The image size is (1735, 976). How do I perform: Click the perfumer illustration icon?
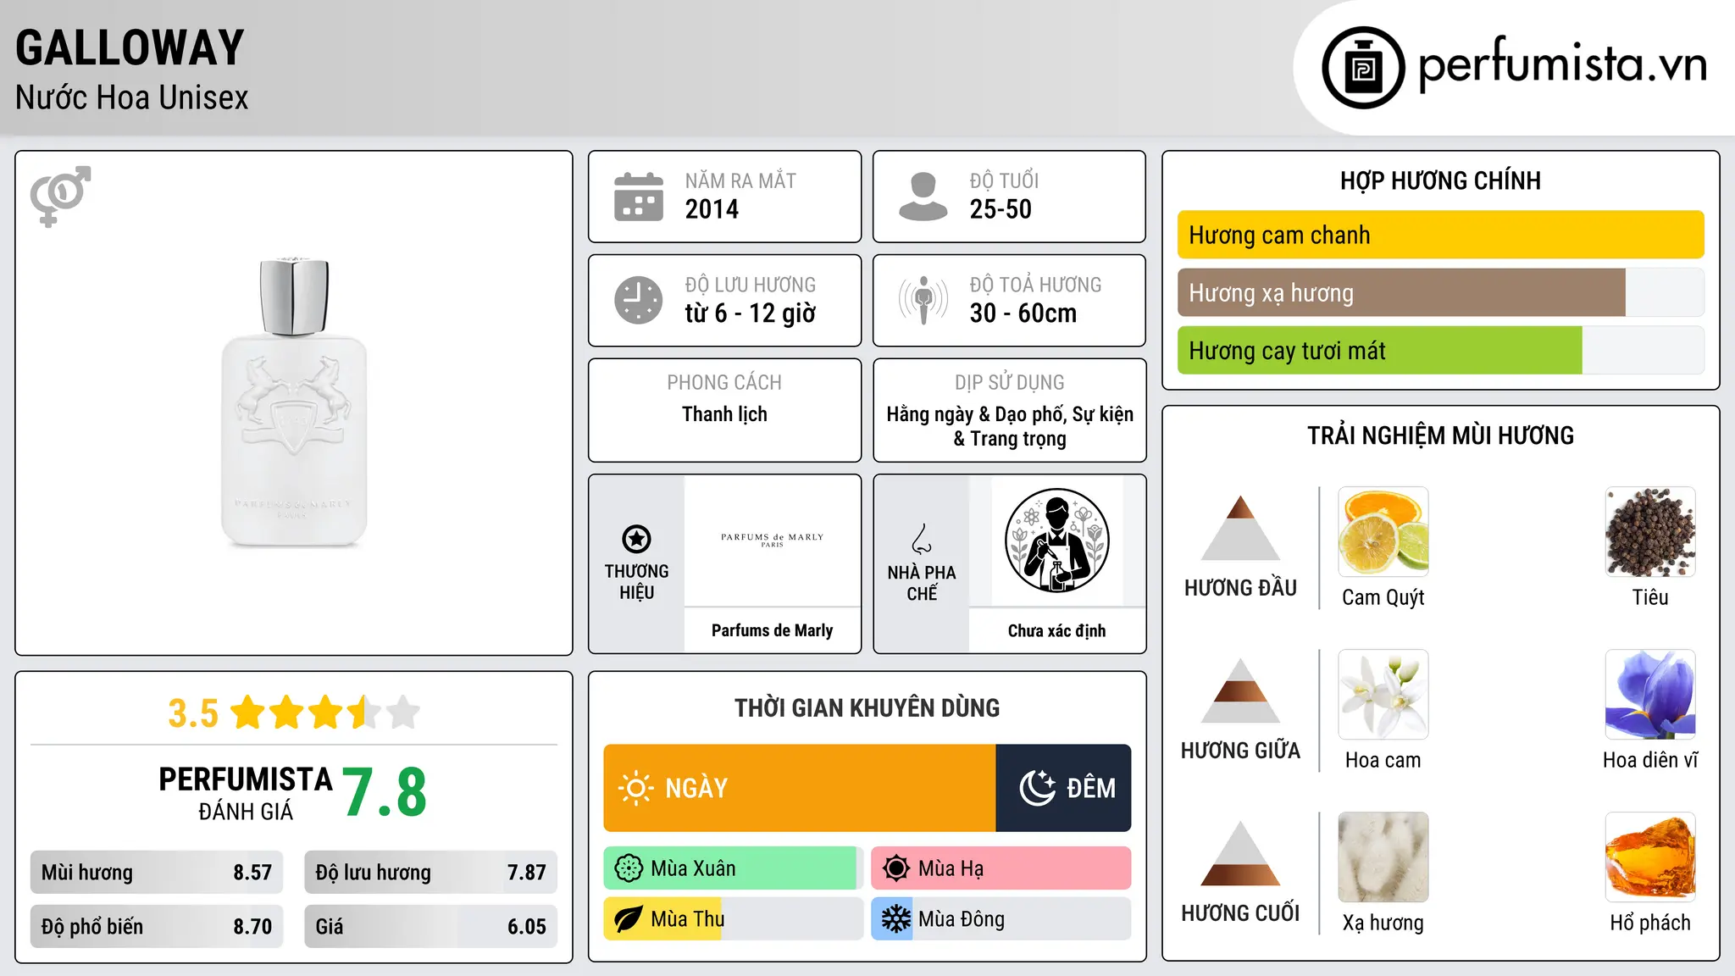1056,541
